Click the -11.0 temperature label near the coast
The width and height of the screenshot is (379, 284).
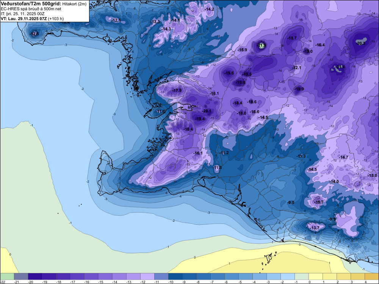coord(160,111)
